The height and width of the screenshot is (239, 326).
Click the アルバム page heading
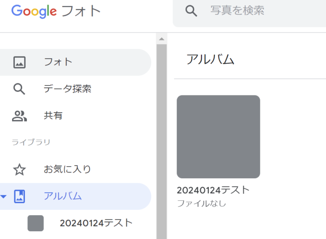(x=210, y=59)
